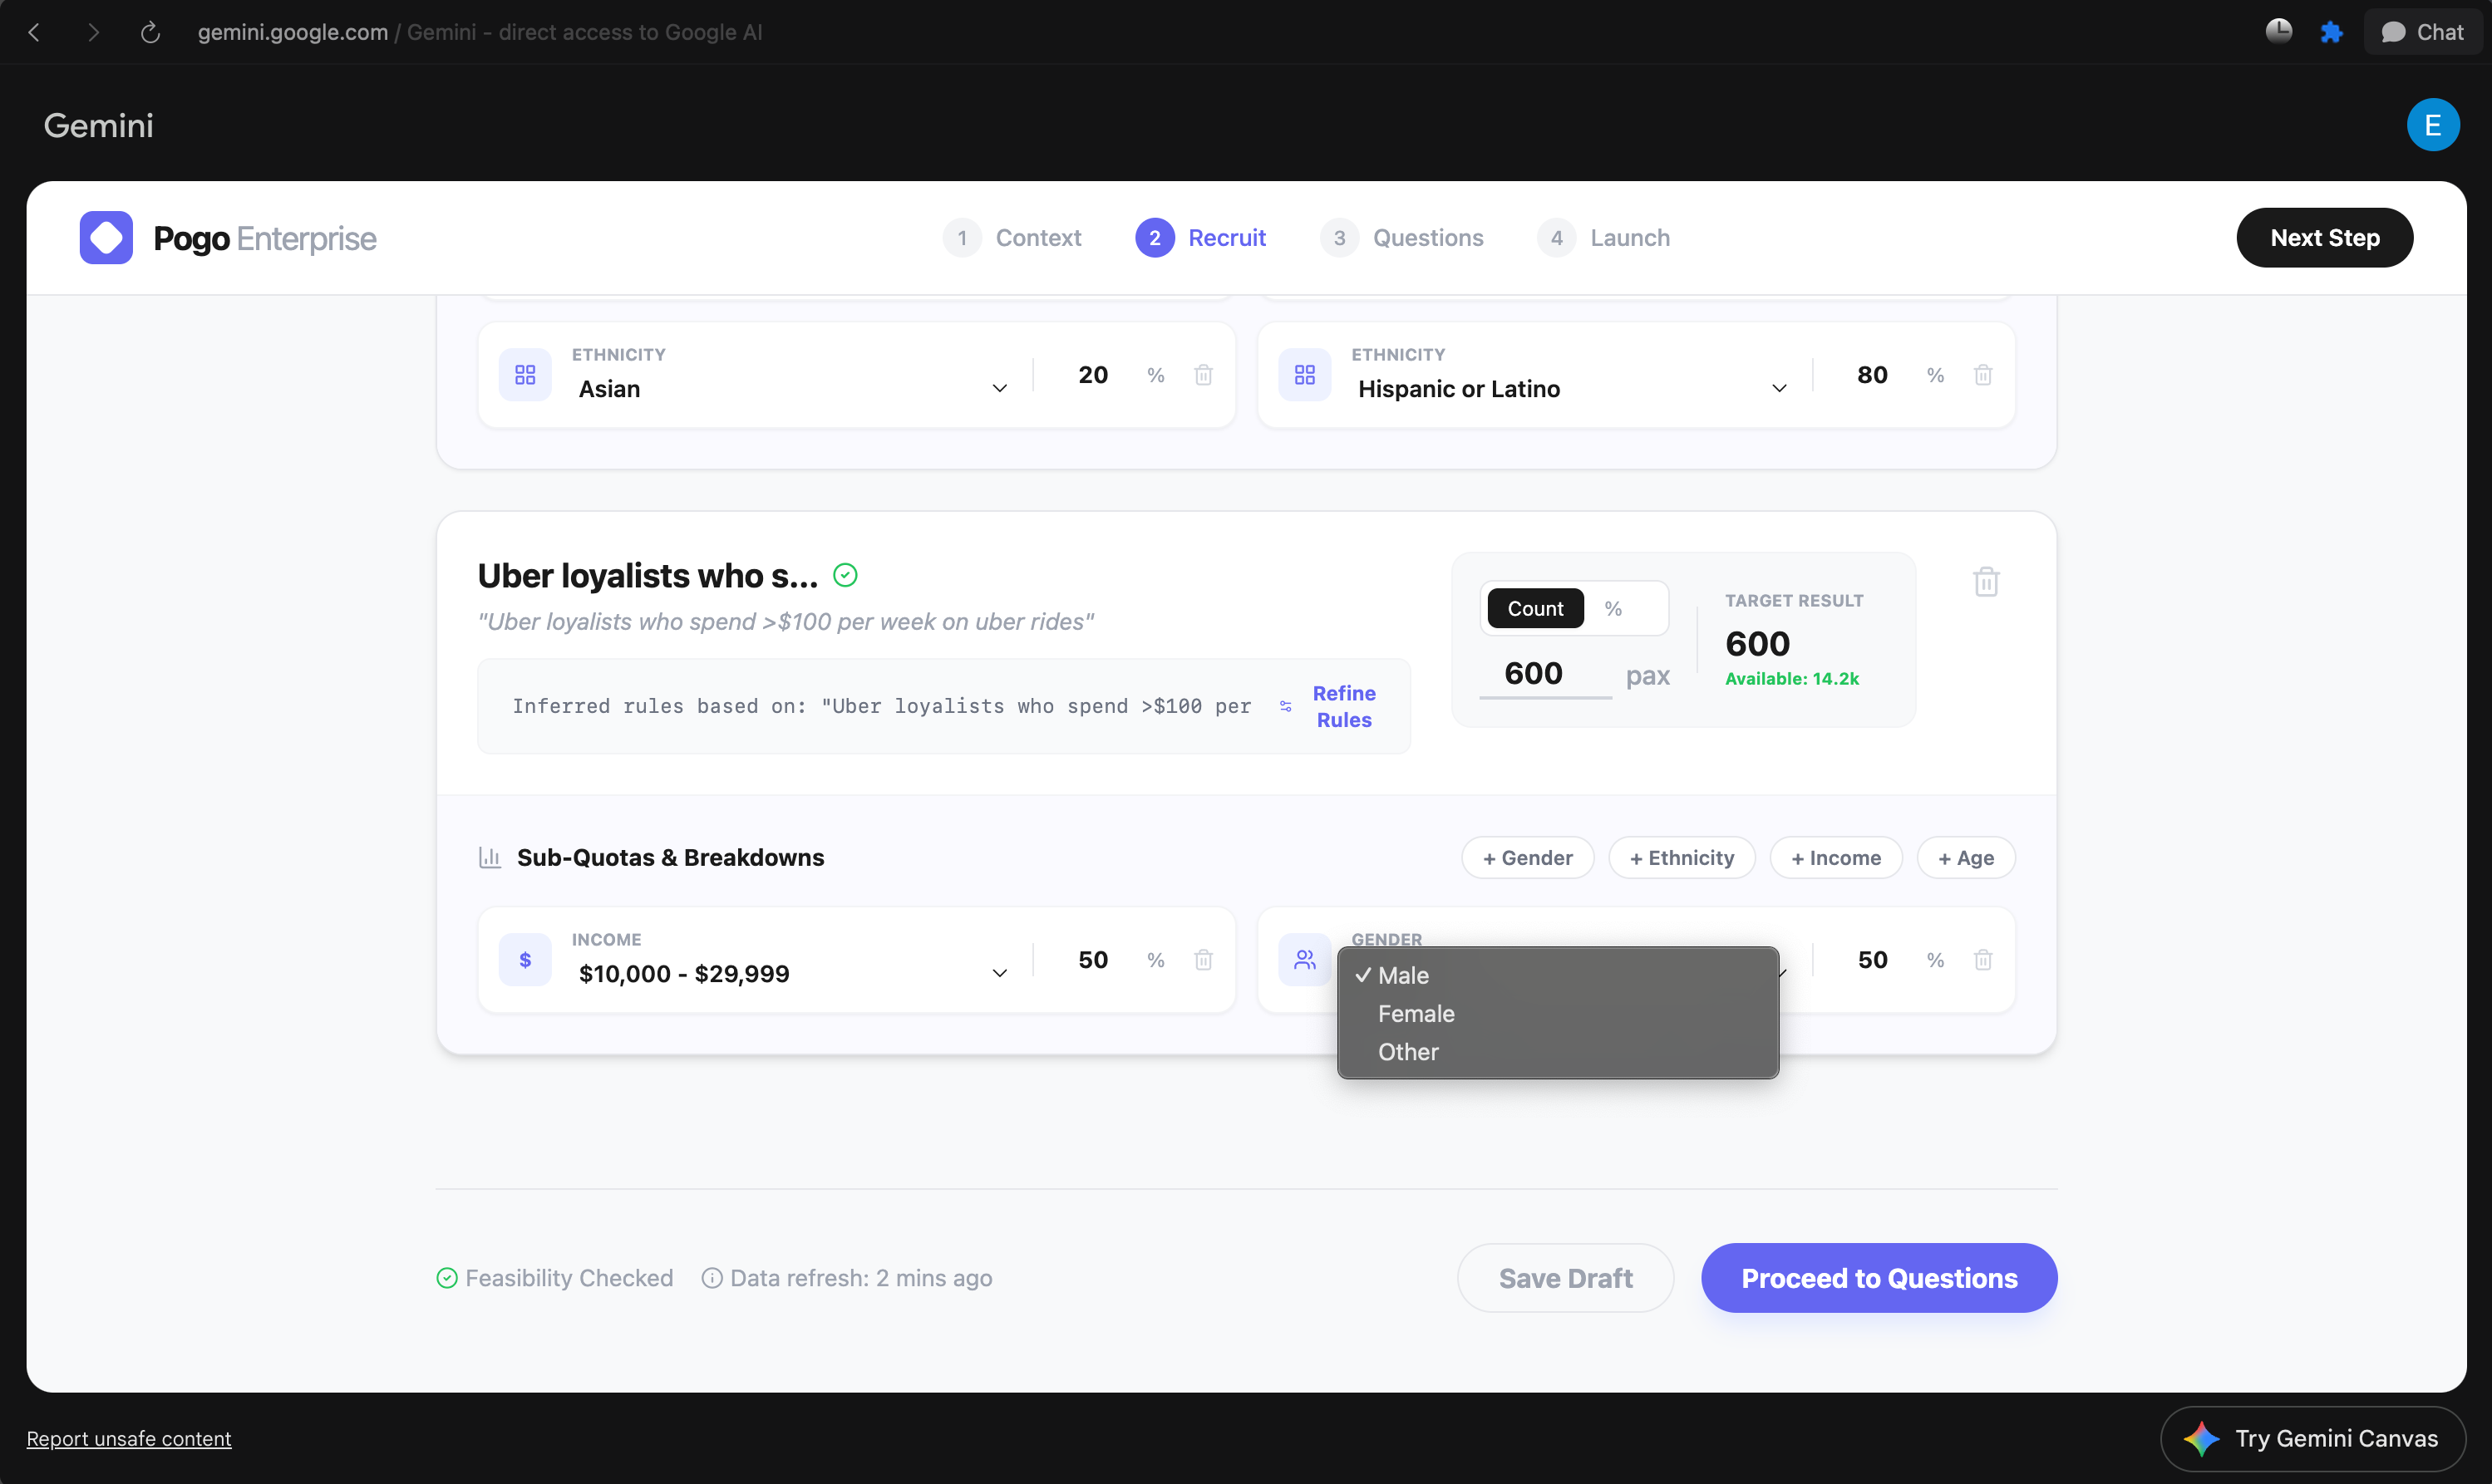Delete the Uber loyalists segment
This screenshot has height=1484, width=2492.
pos(1986,581)
